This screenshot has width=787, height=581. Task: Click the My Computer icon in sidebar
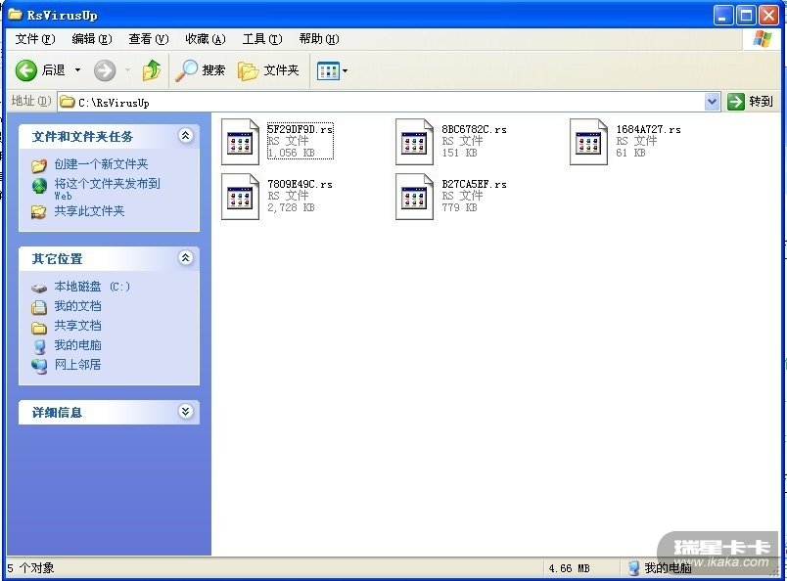tap(38, 346)
